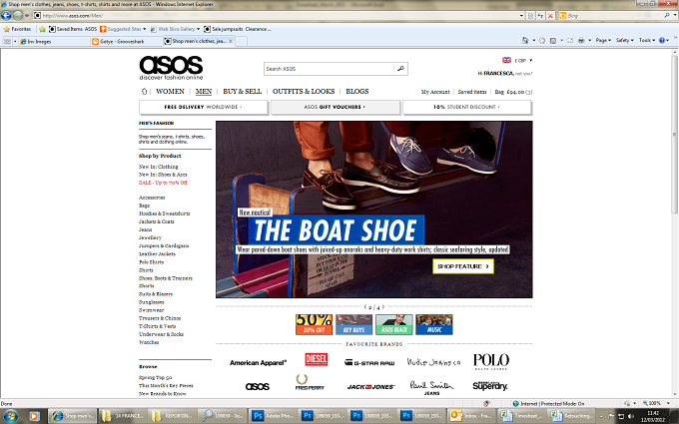Click the browser Forward arrow button
The width and height of the screenshot is (679, 424).
point(18,16)
